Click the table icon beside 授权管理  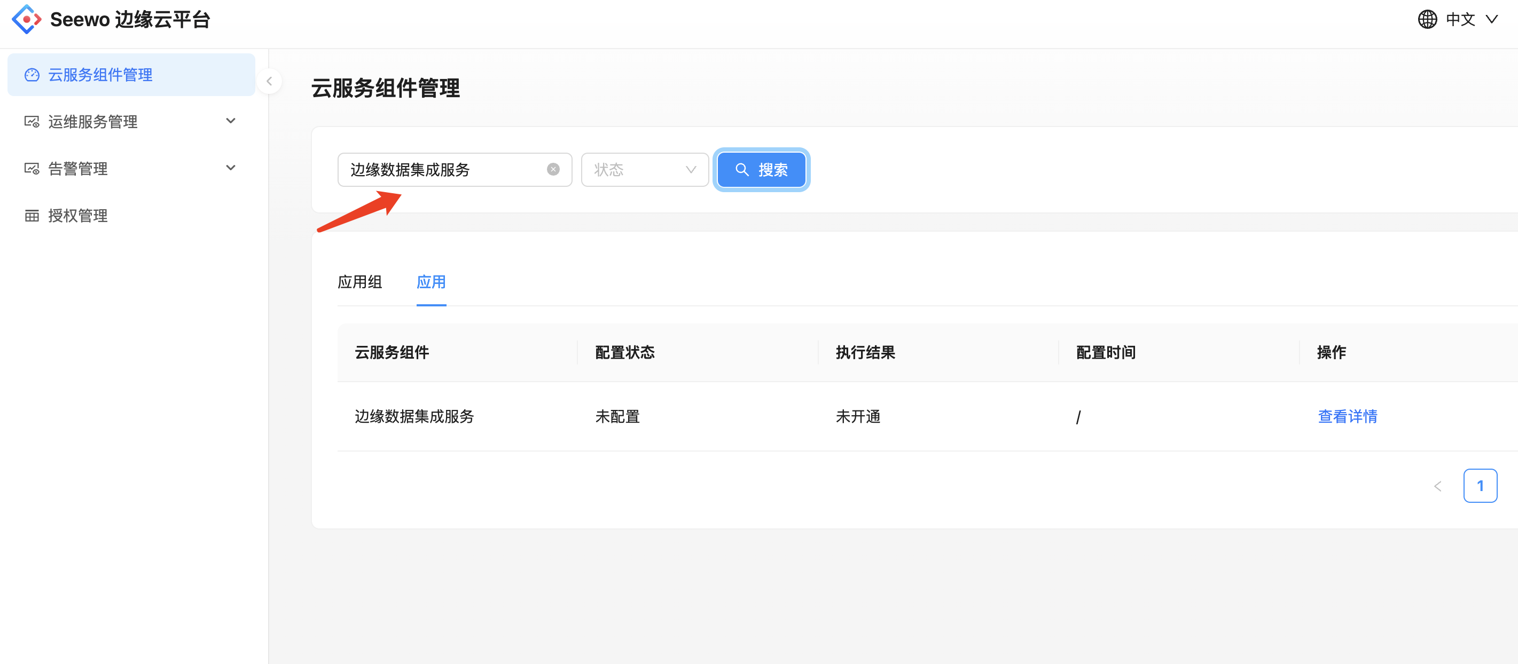(x=32, y=216)
